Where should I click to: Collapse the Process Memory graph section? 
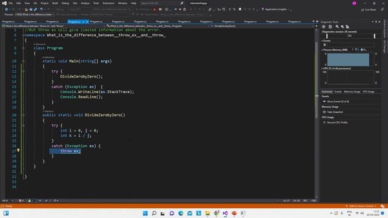322,50
